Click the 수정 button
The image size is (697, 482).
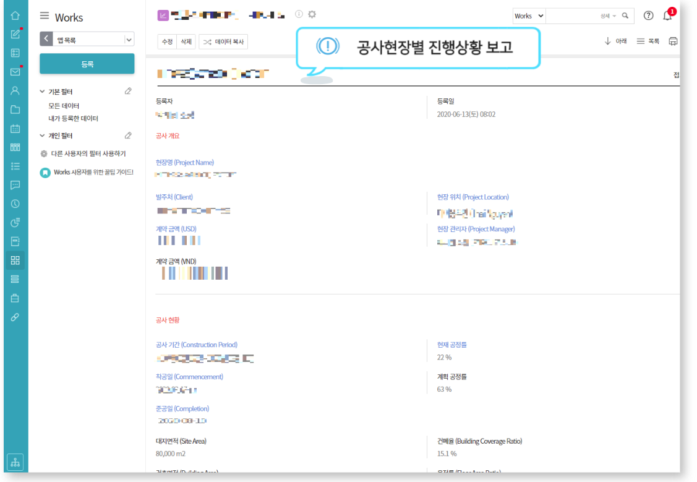[167, 41]
